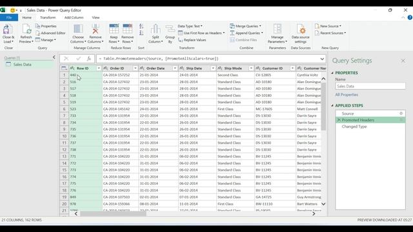Viewport: 413px width, 232px height.
Task: Click the customer ID cell MC-17605
Action: [275, 109]
